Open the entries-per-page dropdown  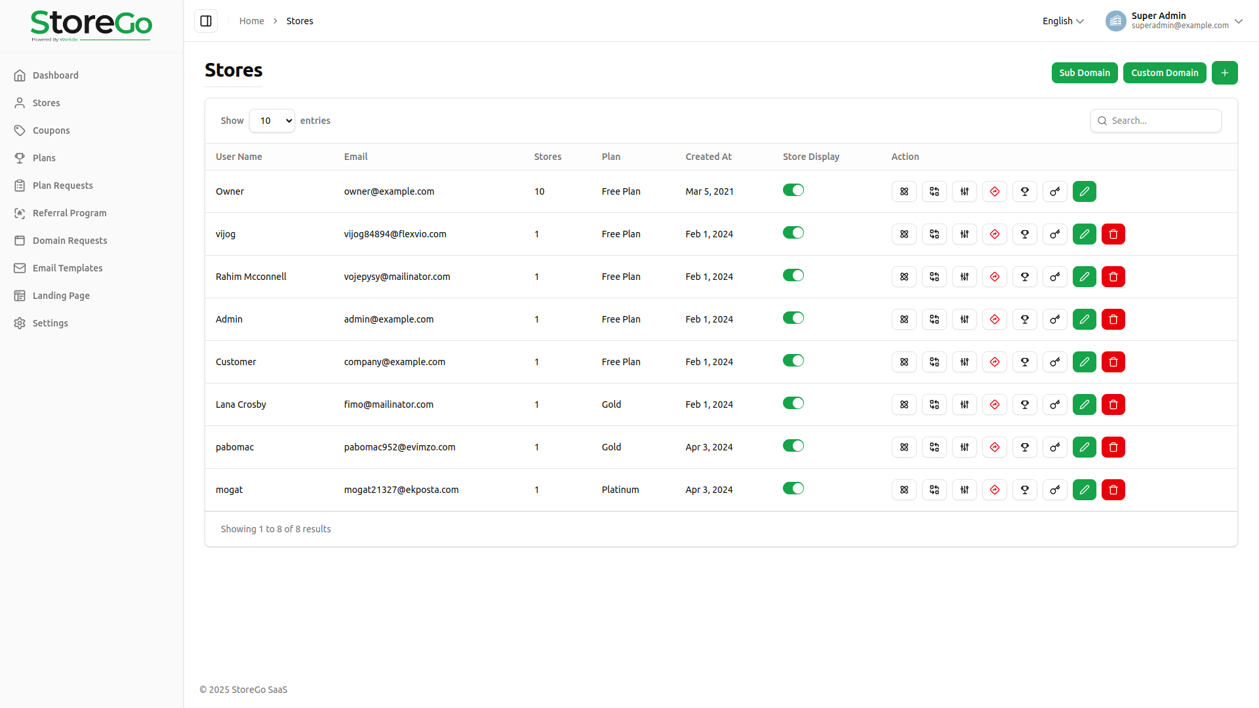(272, 121)
